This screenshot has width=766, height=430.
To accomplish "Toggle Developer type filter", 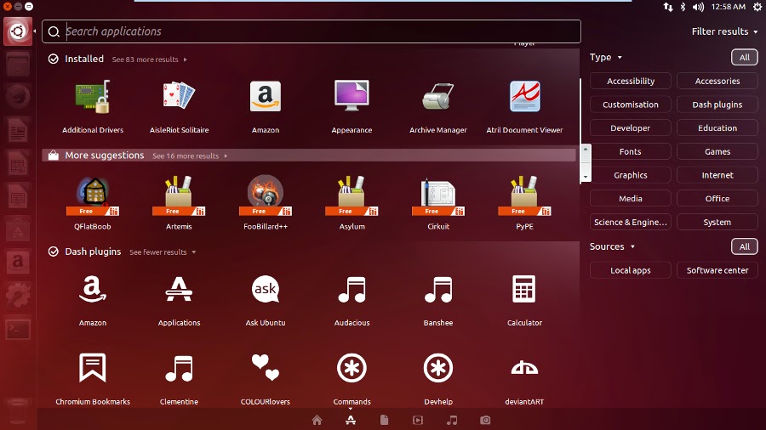I will (x=630, y=127).
